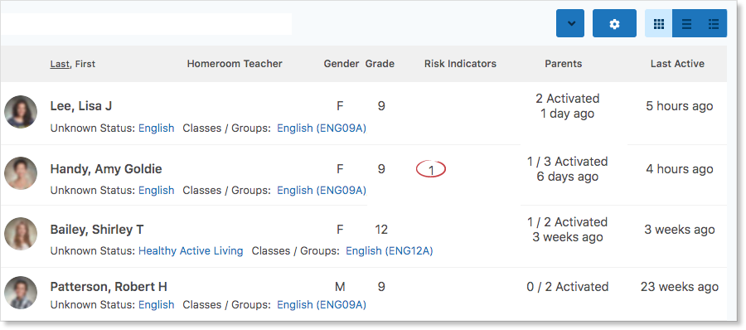The image size is (746, 330).
Task: Open Healthy Active Living status link
Action: 191,251
